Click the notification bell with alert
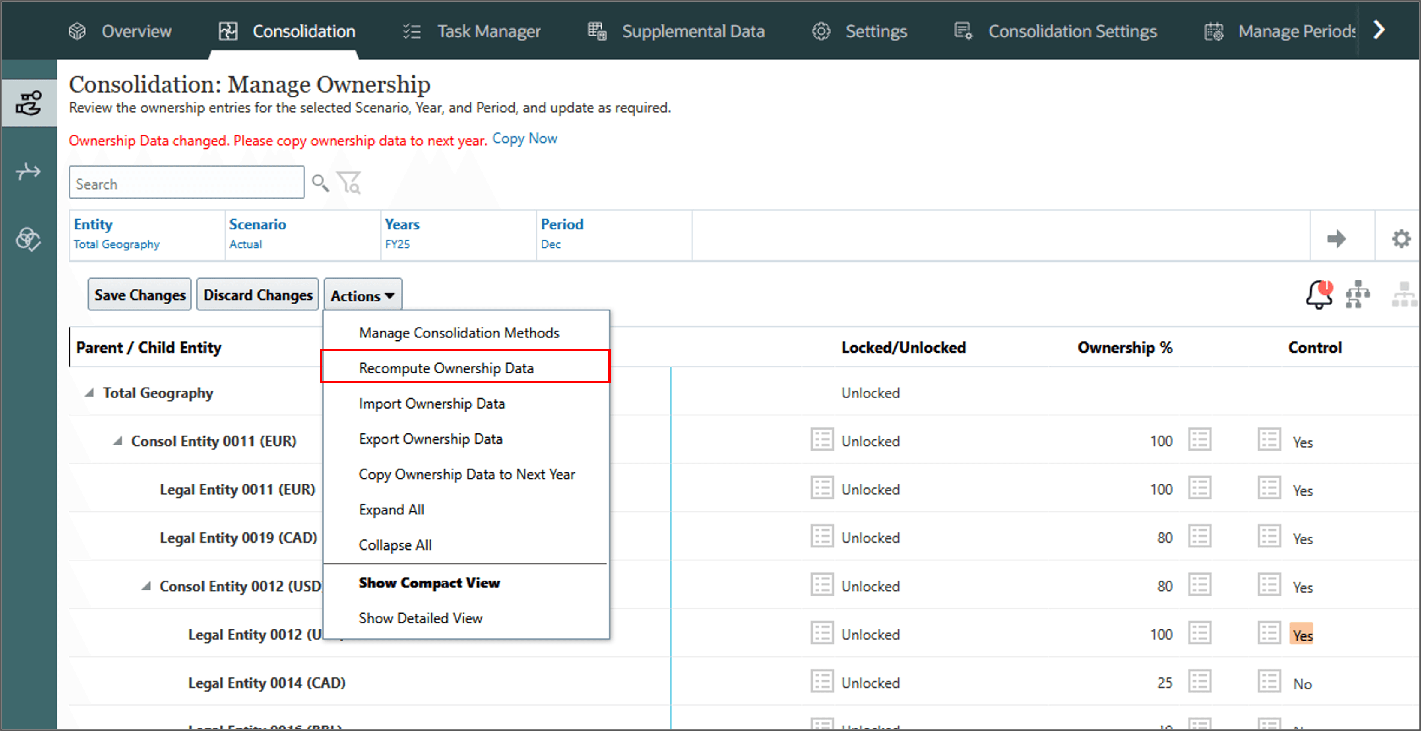This screenshot has width=1421, height=731. [1319, 295]
